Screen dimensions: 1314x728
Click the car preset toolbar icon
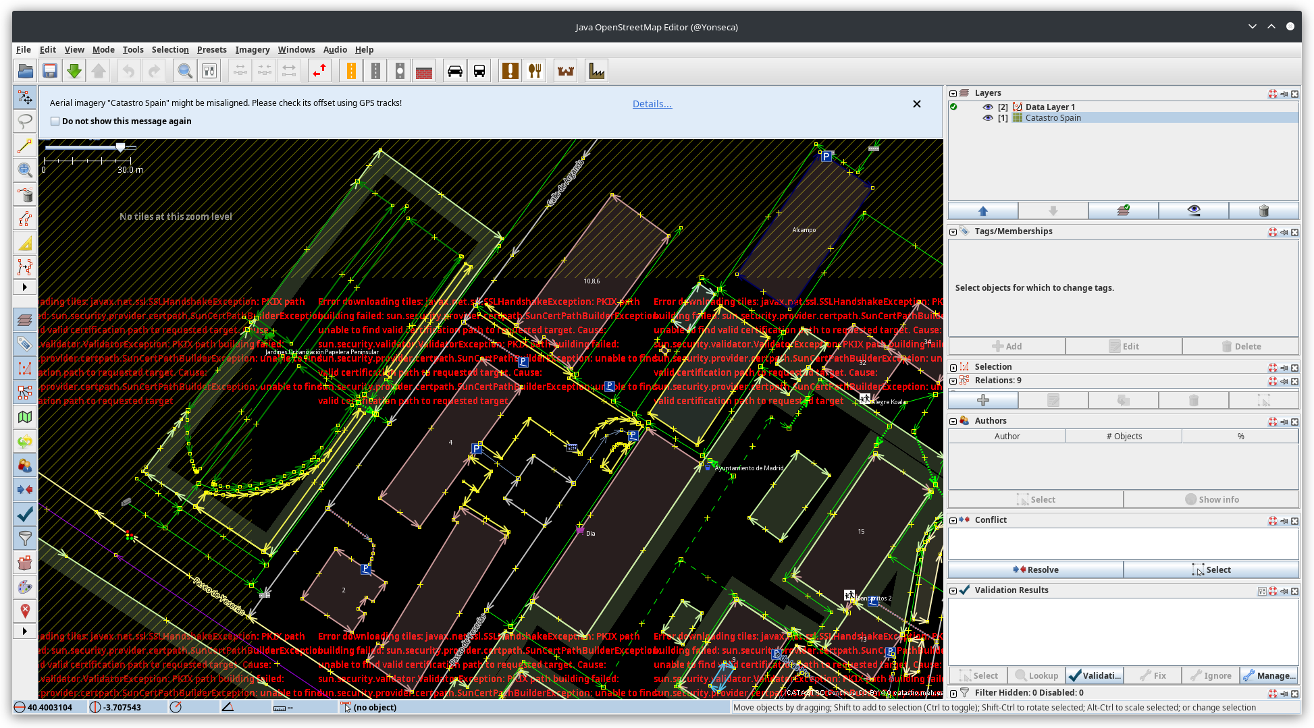[455, 71]
